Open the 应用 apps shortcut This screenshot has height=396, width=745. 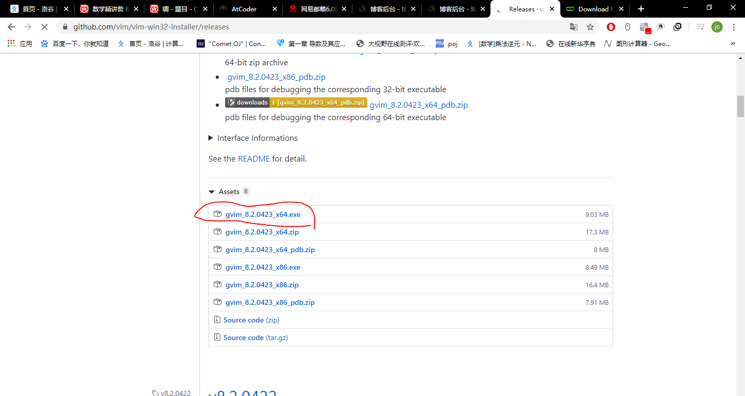click(20, 44)
